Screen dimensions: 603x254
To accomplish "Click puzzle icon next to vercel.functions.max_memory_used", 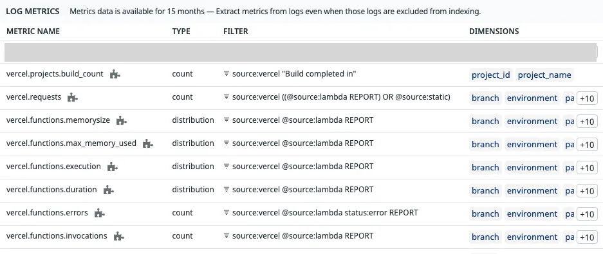I will [147, 143].
